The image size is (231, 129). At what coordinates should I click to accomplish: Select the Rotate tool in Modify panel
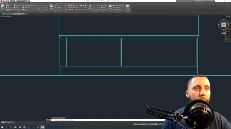(x=58, y=5)
